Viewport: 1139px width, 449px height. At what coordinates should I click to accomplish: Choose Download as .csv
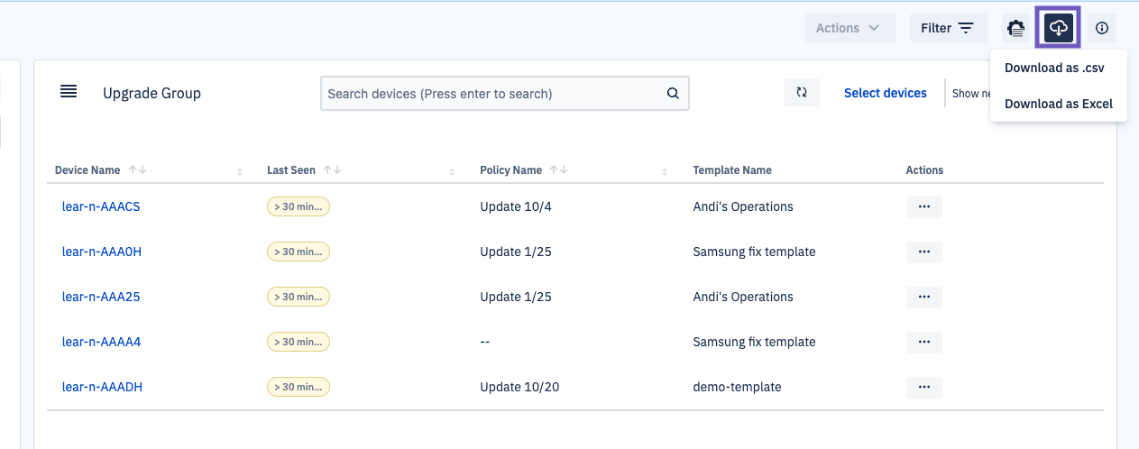[x=1053, y=68]
